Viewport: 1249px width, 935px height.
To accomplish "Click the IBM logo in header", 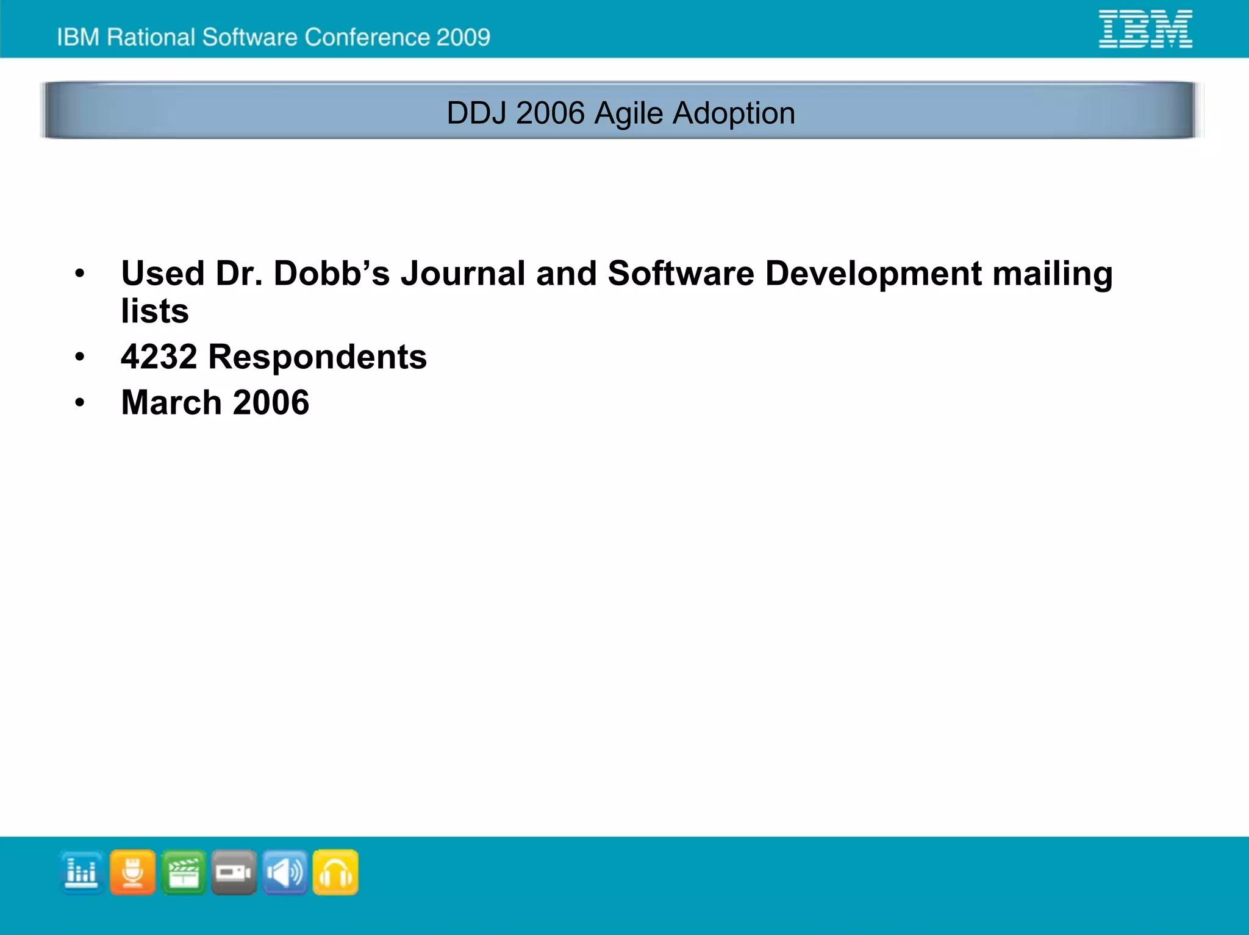I will (1145, 29).
